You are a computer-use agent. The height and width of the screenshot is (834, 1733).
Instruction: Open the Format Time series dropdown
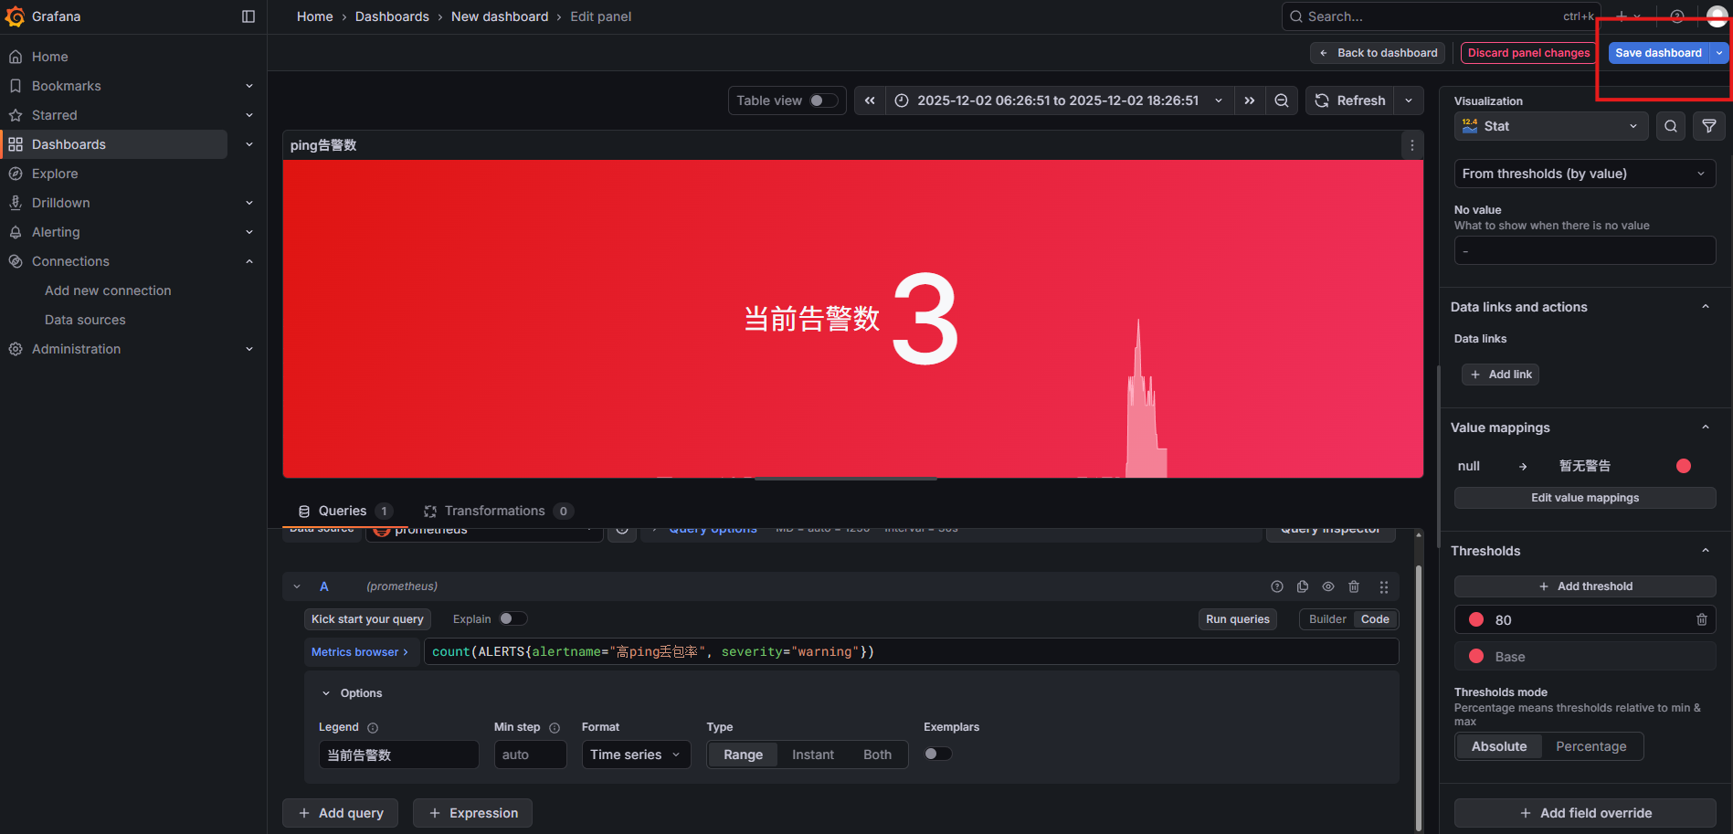636,755
